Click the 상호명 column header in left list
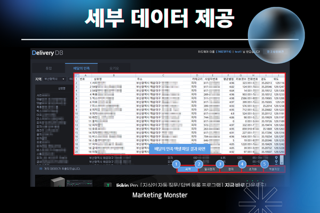Screen dimensions: 320x213 click(x=61, y=88)
